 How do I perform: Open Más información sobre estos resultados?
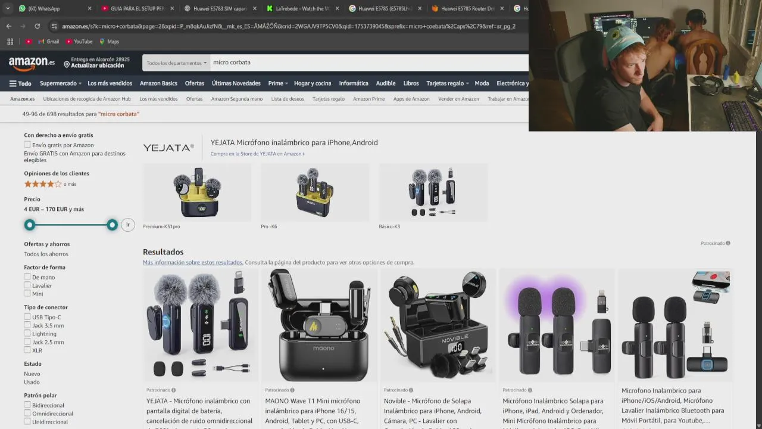(x=193, y=262)
